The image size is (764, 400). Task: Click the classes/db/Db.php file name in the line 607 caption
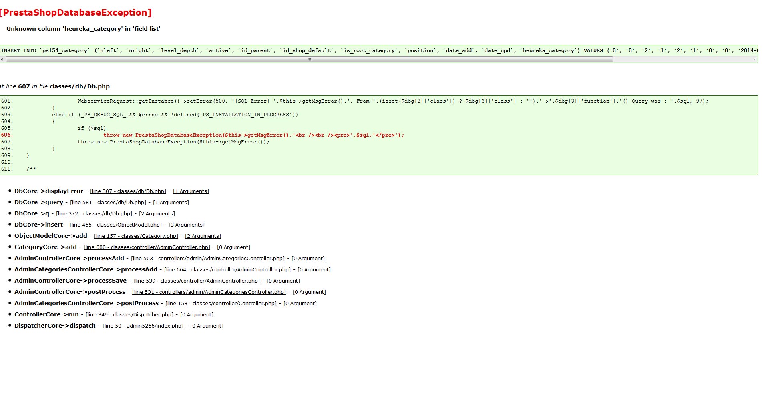[80, 86]
